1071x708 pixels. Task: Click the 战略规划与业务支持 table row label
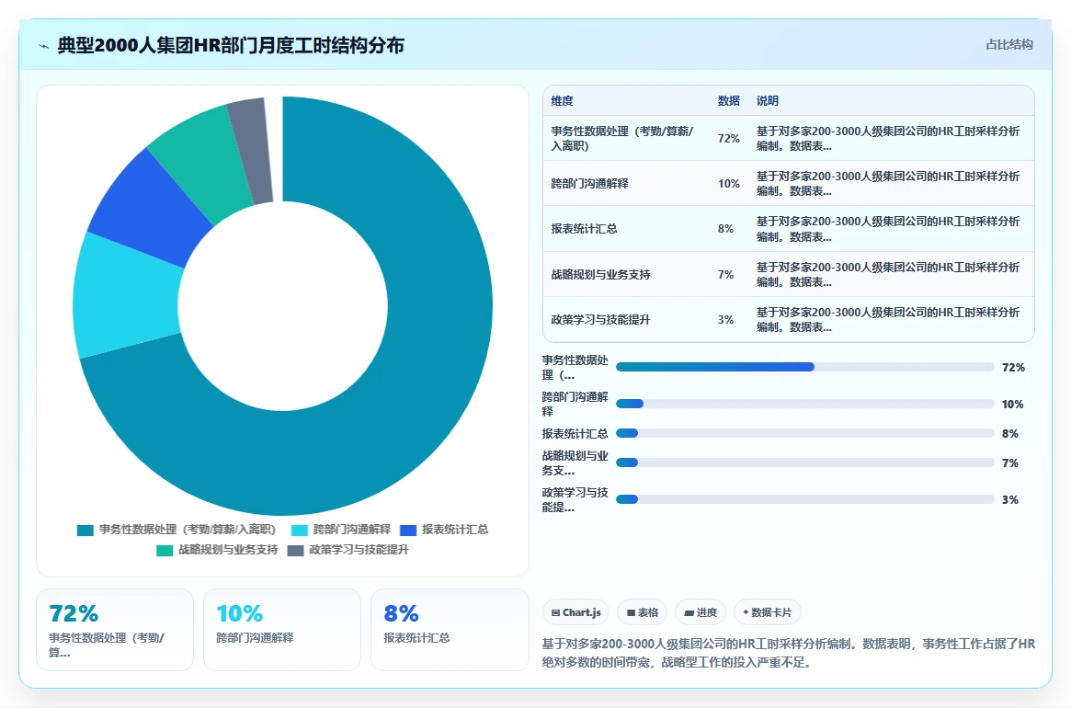(600, 274)
